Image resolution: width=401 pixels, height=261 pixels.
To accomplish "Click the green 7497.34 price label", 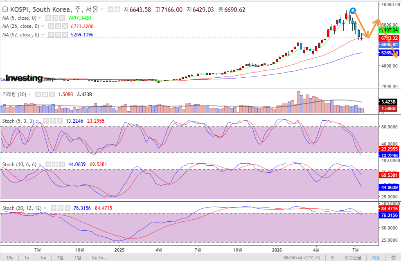I will [389, 30].
